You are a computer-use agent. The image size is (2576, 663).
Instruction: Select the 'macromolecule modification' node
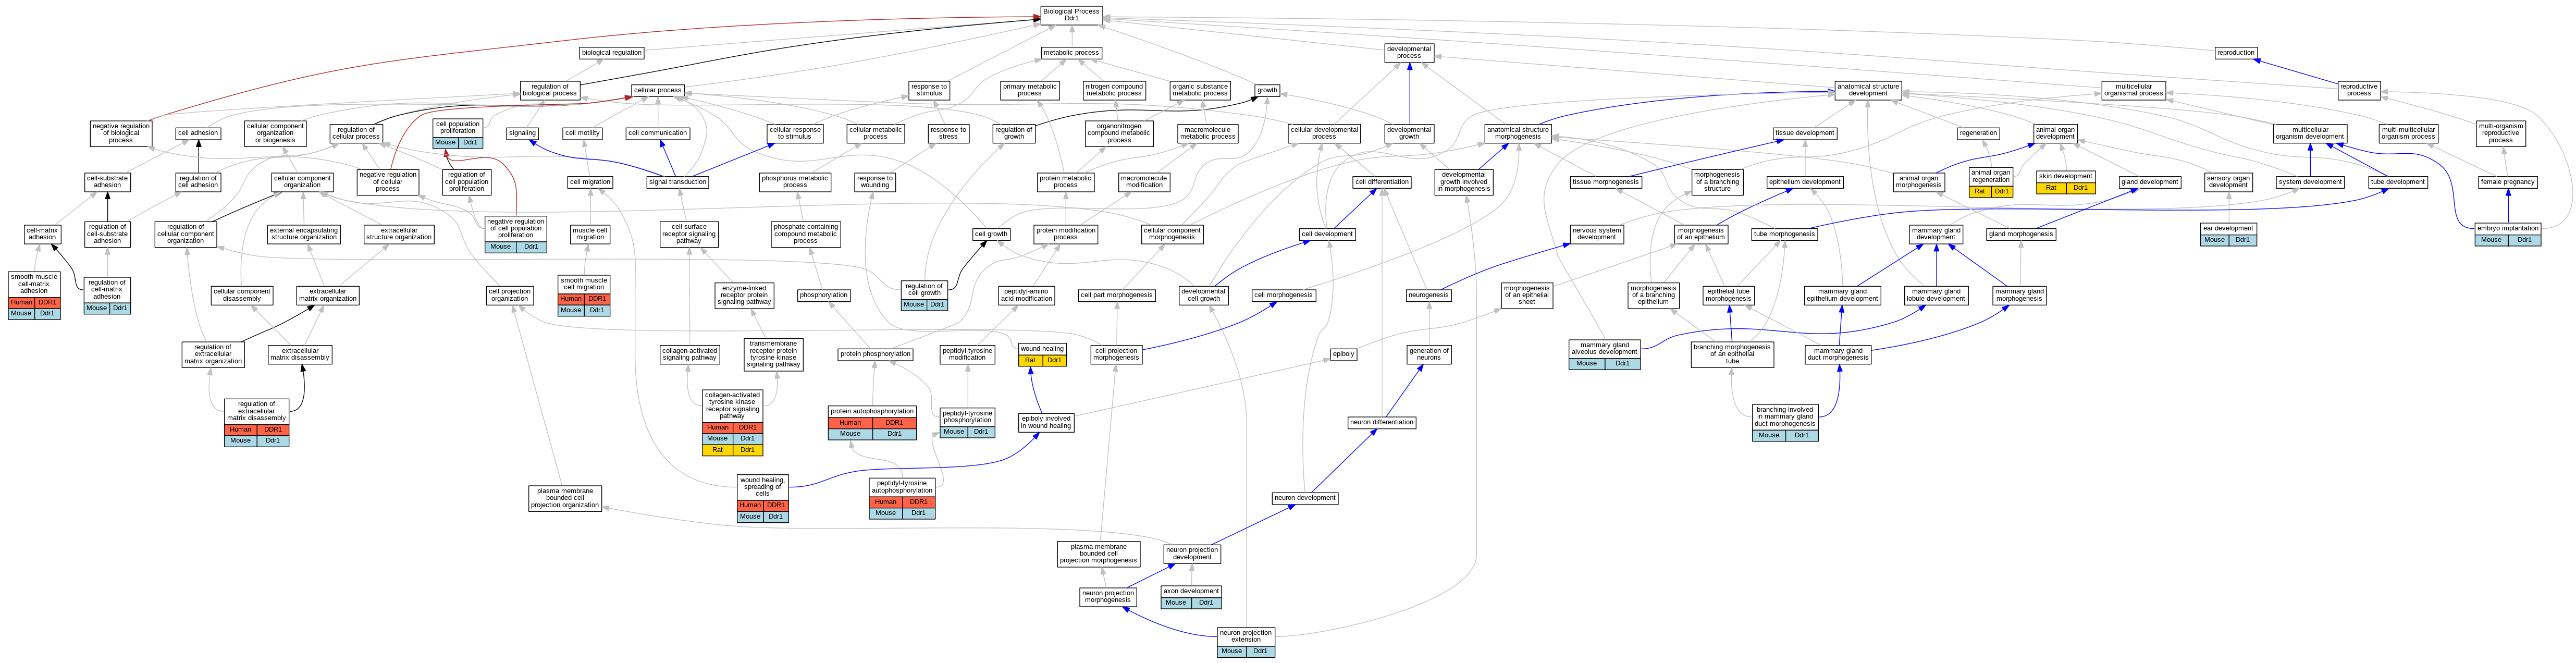[1144, 182]
